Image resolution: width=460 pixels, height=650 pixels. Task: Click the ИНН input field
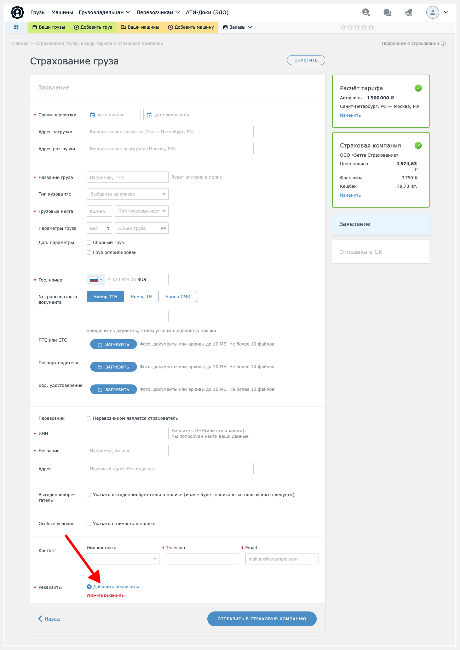coord(128,434)
